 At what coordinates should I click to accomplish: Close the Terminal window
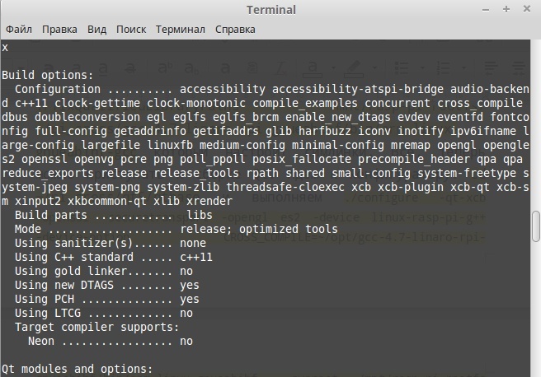526,9
